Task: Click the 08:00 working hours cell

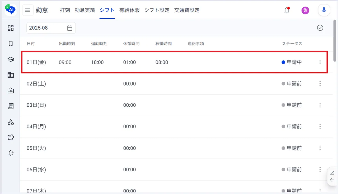Action: pyautogui.click(x=162, y=62)
